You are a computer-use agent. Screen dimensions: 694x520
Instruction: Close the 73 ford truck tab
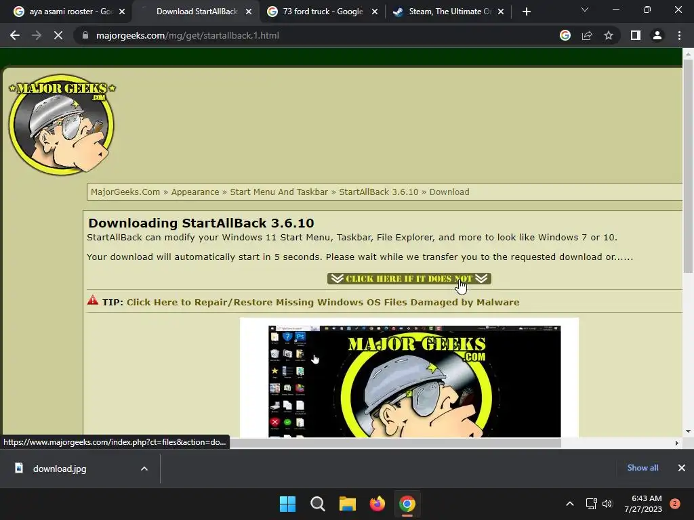pos(375,12)
